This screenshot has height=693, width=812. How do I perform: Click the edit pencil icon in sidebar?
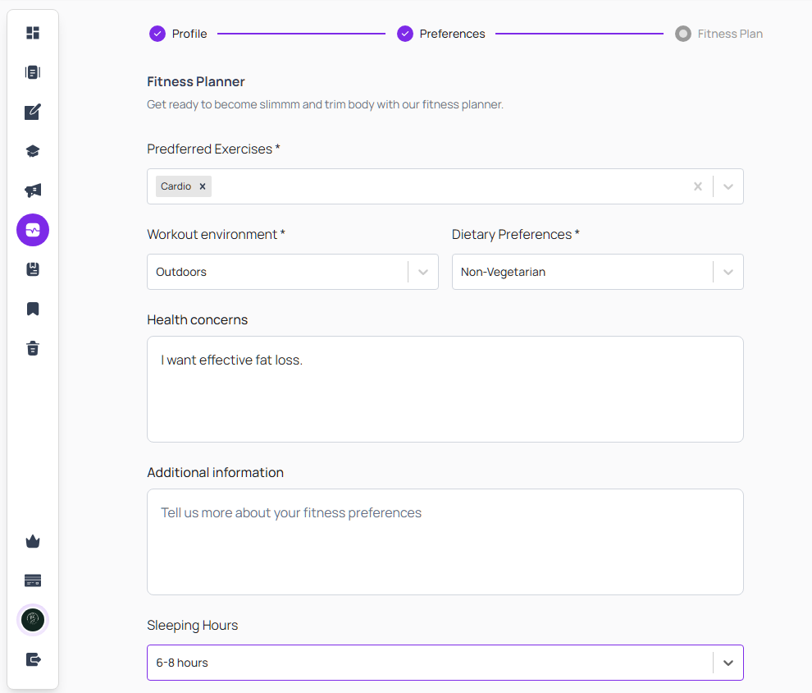point(33,112)
